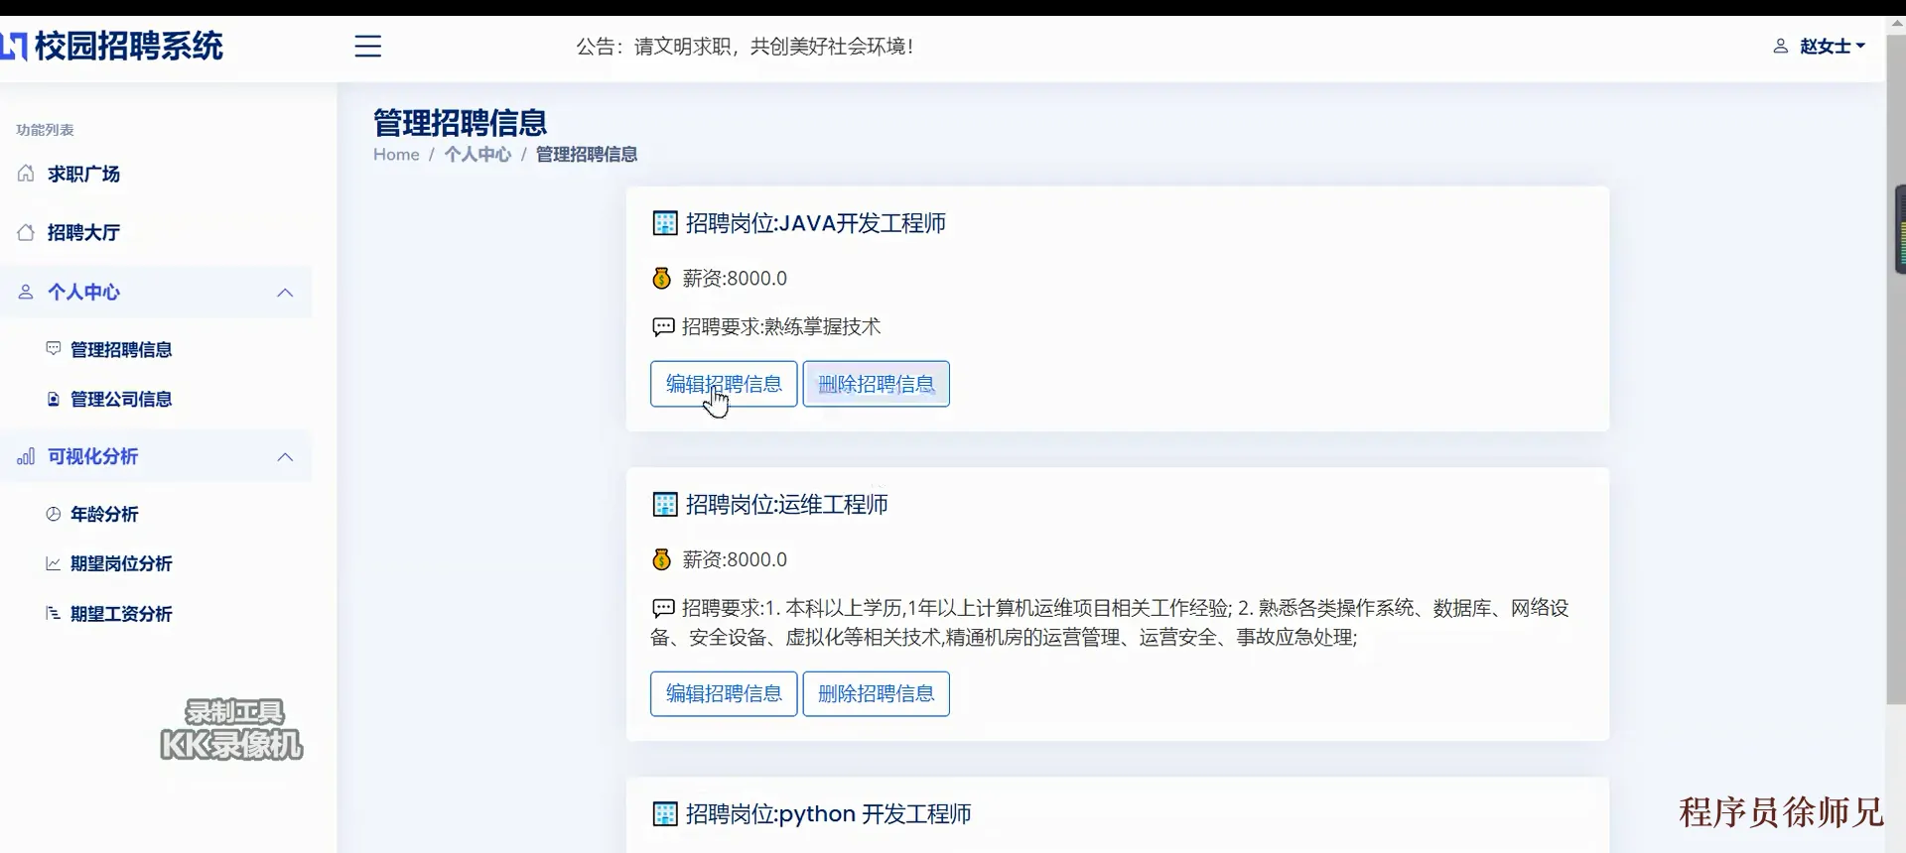
Task: Open the 赵女士 user dropdown
Action: [x=1832, y=47]
